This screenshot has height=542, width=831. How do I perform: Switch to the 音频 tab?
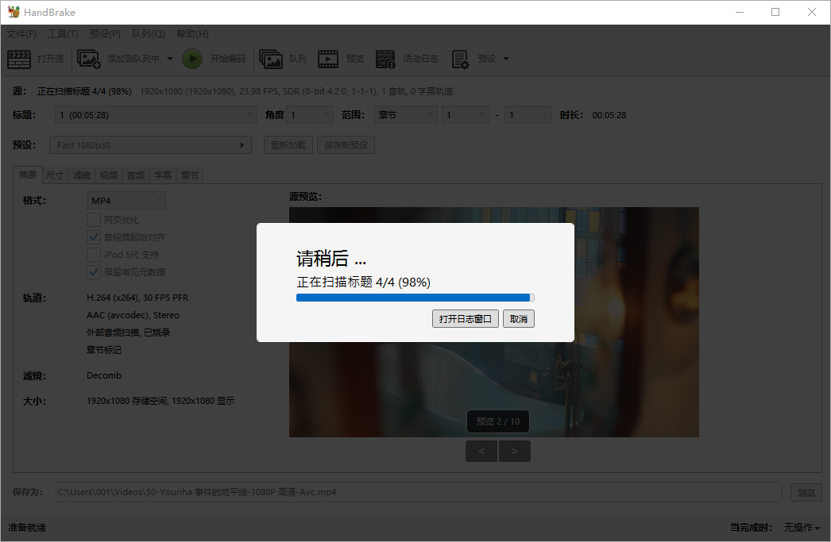coord(136,175)
